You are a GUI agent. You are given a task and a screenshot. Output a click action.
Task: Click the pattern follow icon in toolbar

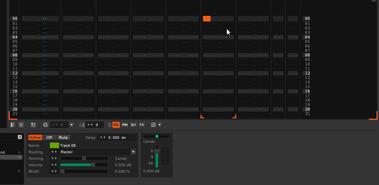pos(21,125)
